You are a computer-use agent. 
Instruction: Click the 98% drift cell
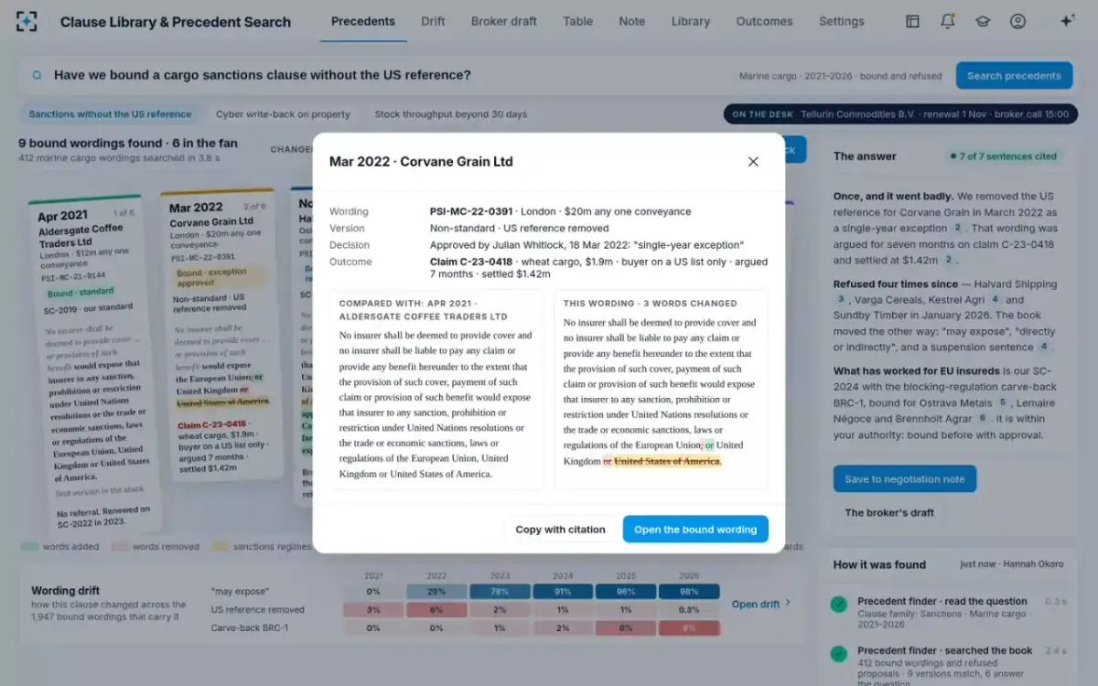pos(691,592)
